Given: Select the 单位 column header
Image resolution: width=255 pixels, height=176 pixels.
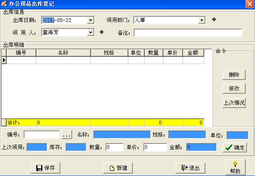Looking at the screenshot, I should 136,53.
